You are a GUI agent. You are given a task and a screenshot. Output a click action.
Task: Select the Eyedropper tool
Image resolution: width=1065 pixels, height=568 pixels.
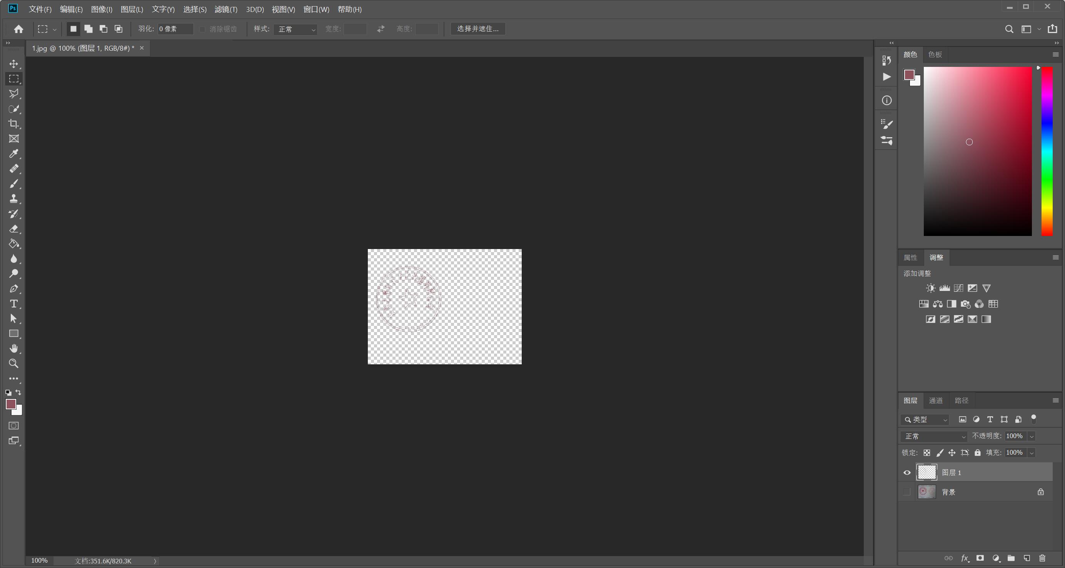pos(13,154)
